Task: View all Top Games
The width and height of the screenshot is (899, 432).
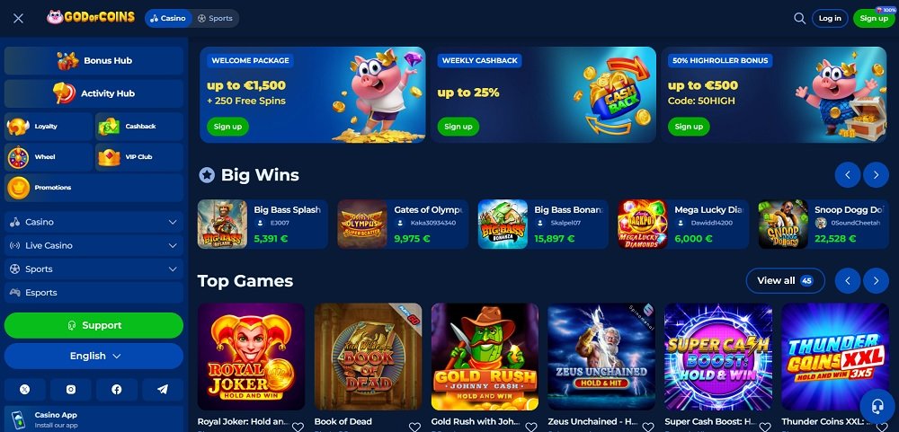Action: point(785,281)
